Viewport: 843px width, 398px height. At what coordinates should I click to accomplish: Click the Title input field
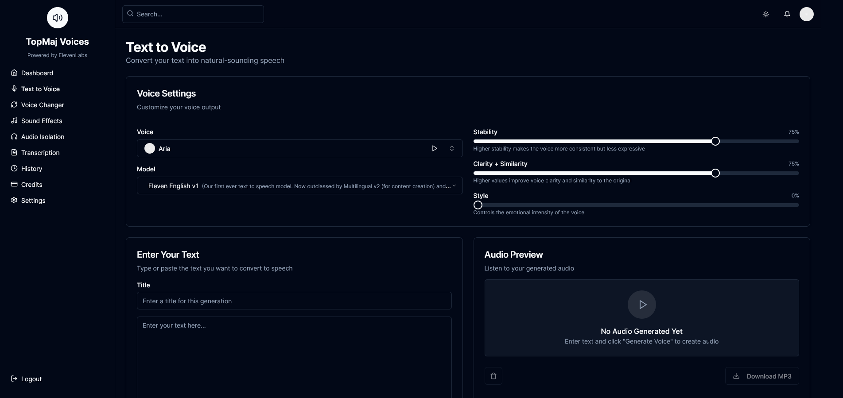click(294, 301)
